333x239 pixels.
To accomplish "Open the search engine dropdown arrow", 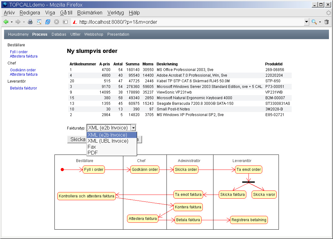I will click(x=320, y=22).
